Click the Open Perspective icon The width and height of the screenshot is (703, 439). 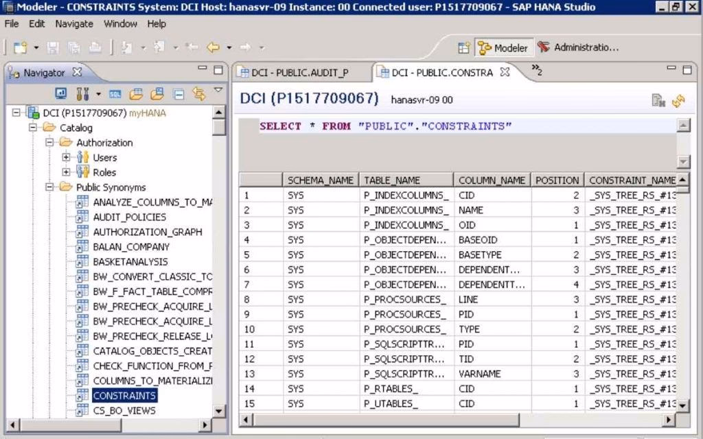pos(464,47)
